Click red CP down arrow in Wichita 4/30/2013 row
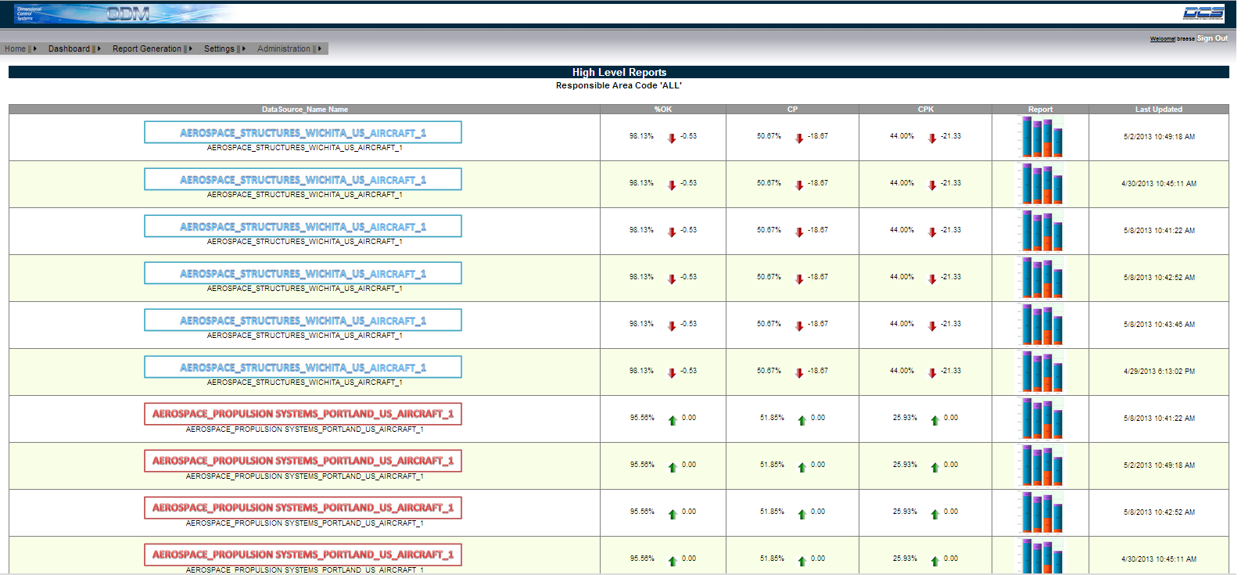Image resolution: width=1252 pixels, height=575 pixels. point(799,185)
